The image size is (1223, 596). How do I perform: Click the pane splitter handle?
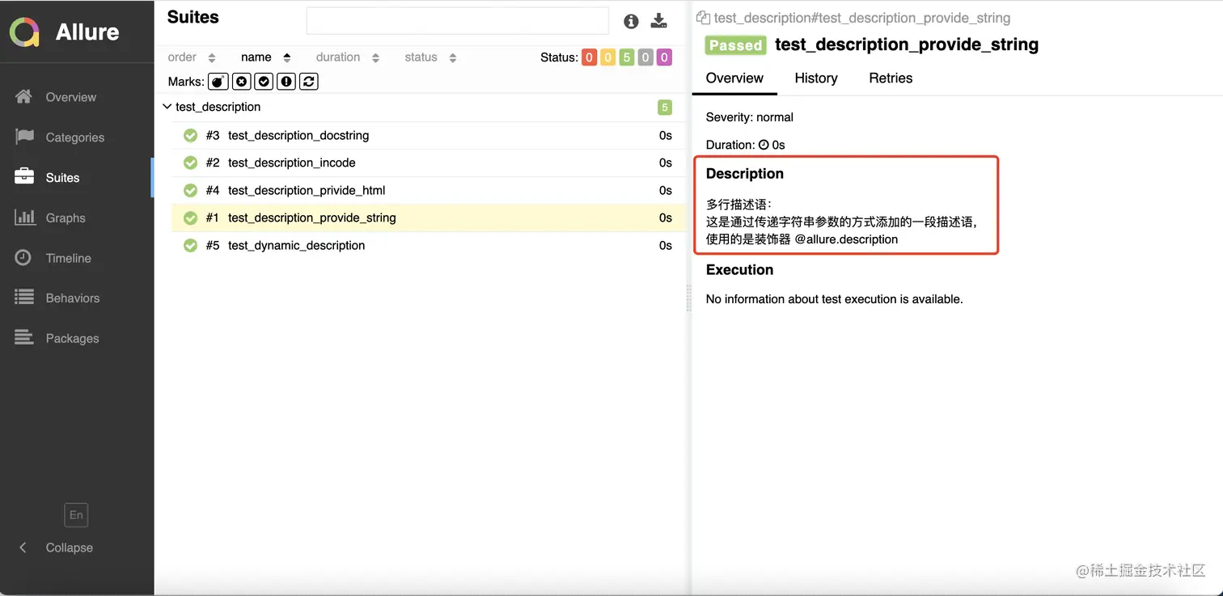[689, 298]
